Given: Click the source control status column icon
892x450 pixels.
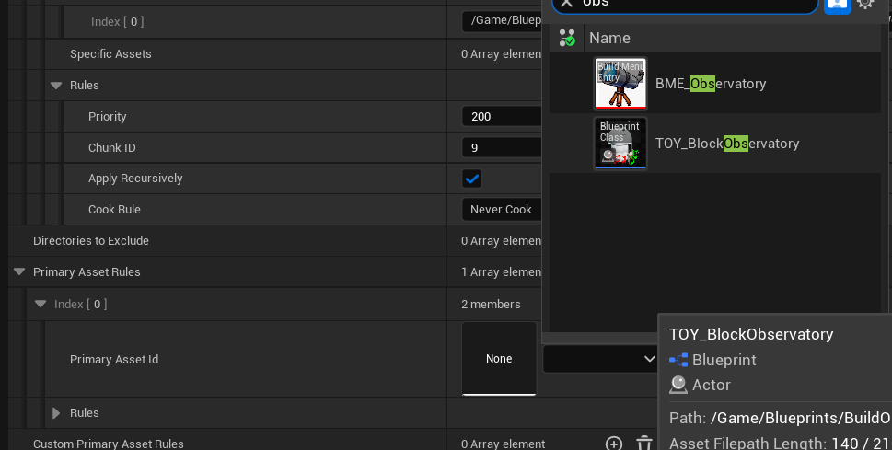Looking at the screenshot, I should pyautogui.click(x=567, y=38).
